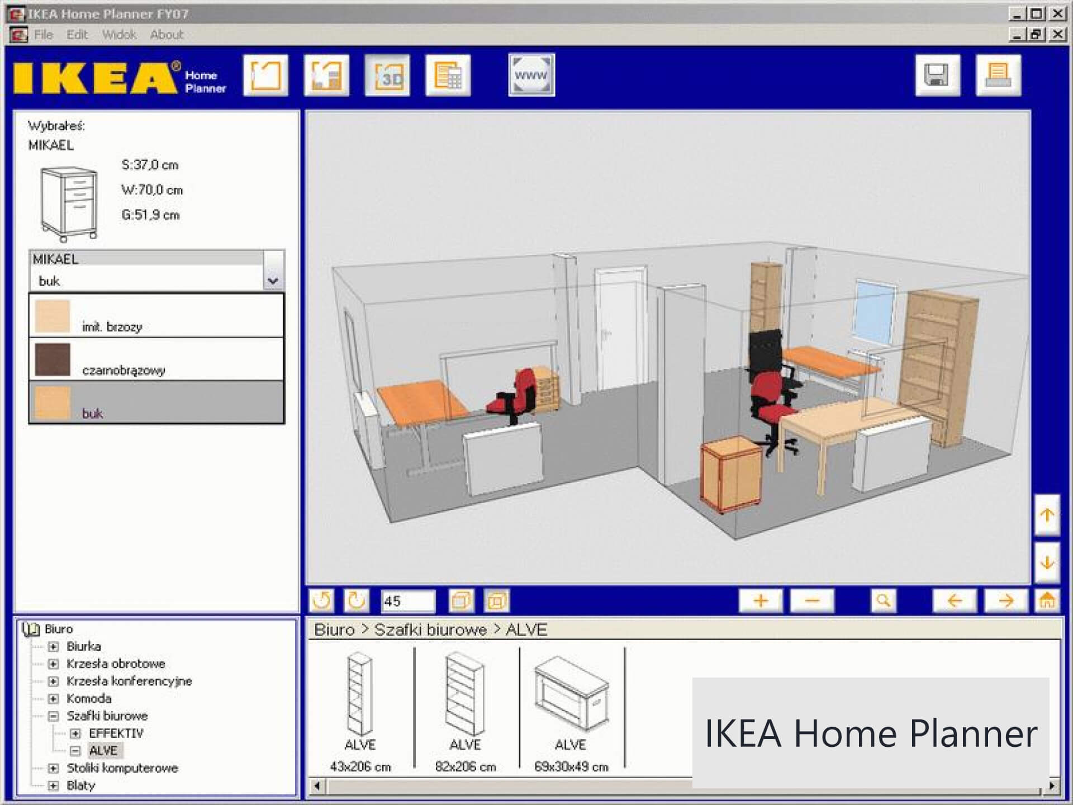The image size is (1073, 805).
Task: Click the print icon on toolbar
Action: point(999,77)
